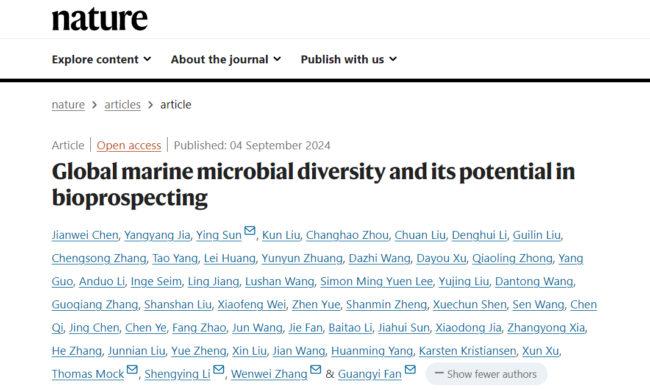Screen dimensions: 650x390
Task: Open author Jianwei Chen's details
Action: (85, 235)
